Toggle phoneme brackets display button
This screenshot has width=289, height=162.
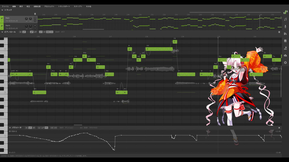pos(51,32)
